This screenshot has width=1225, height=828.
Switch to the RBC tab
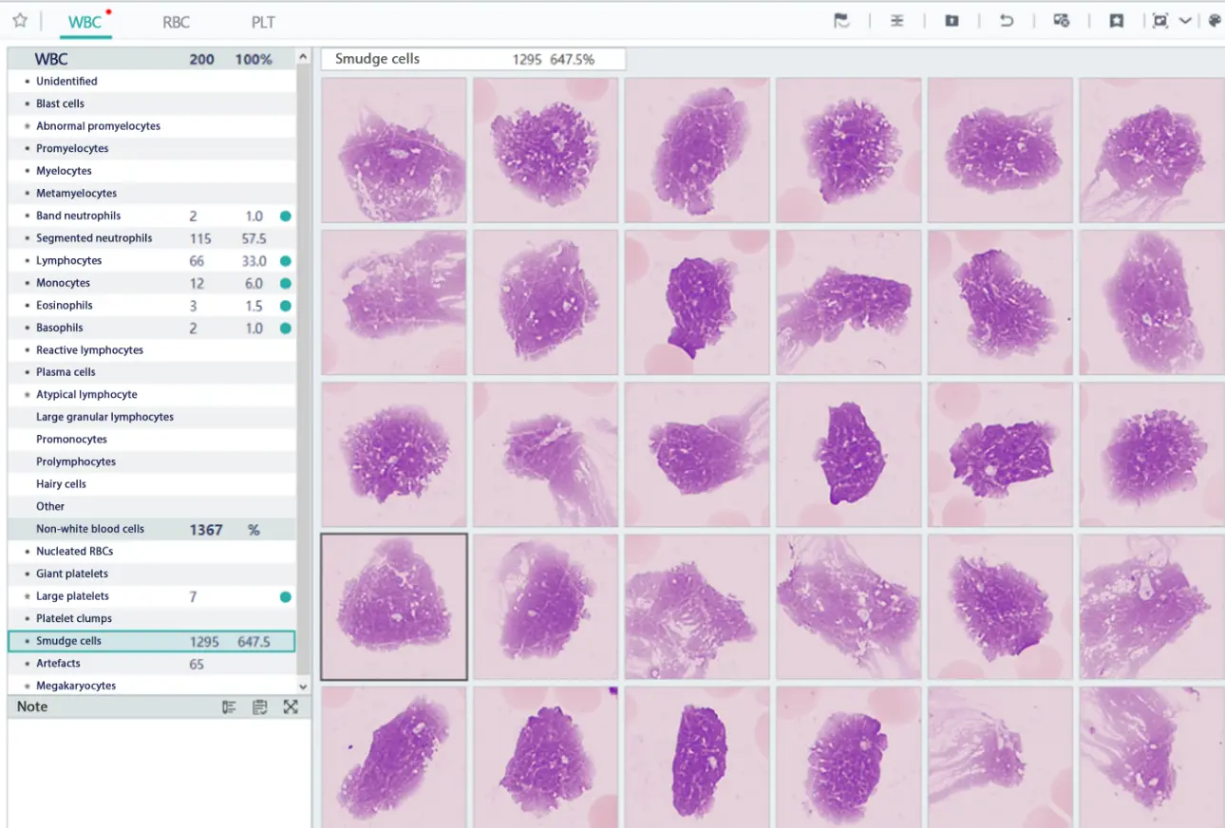click(x=176, y=22)
